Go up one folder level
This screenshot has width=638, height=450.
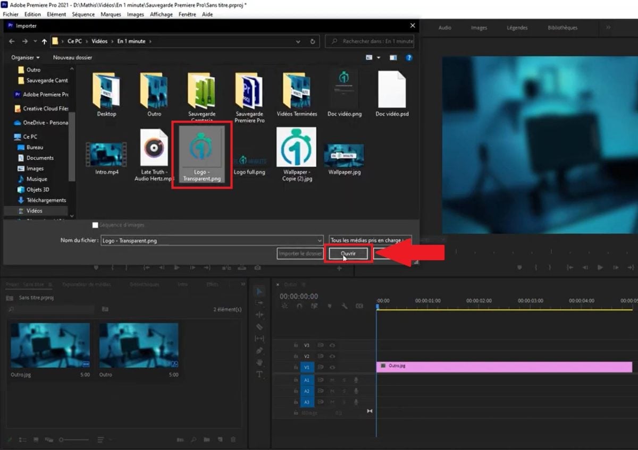coord(44,41)
